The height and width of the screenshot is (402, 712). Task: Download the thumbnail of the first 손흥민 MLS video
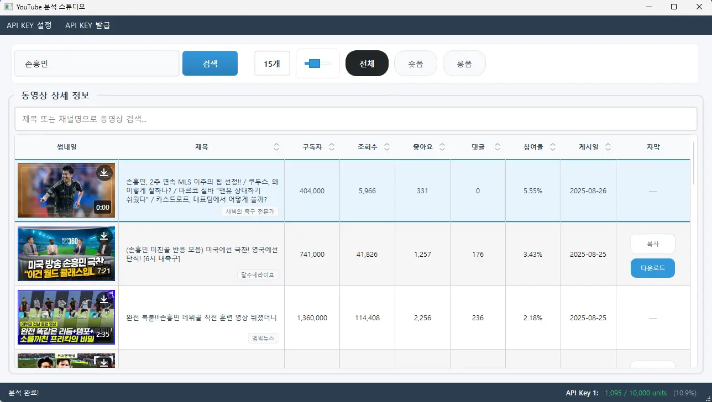pos(104,172)
